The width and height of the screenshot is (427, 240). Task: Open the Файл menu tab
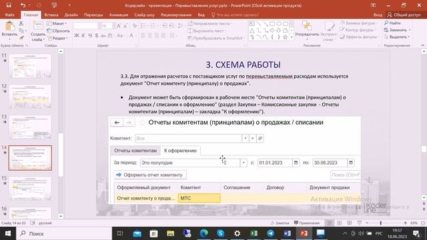point(9,15)
